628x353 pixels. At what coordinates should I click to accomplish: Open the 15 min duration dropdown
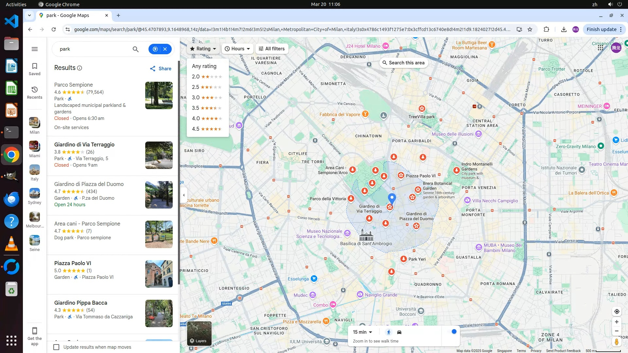[362, 332]
